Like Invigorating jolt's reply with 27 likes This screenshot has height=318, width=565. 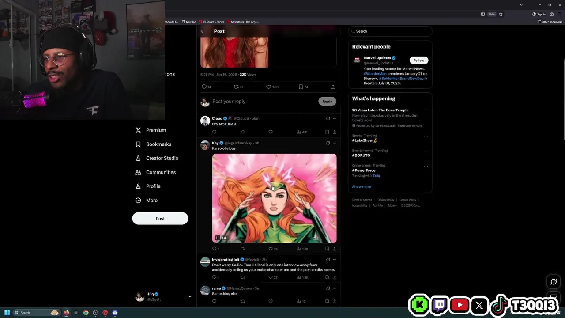(273, 277)
